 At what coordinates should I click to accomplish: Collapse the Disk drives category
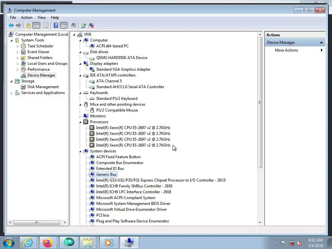[80, 52]
